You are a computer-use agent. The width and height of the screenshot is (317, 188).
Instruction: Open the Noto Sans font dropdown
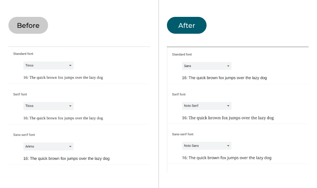tap(207, 146)
